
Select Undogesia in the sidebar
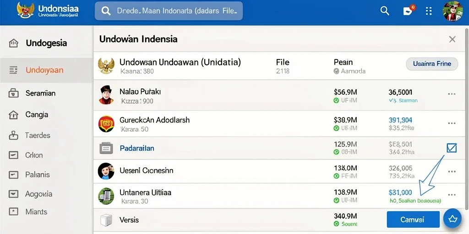click(46, 43)
